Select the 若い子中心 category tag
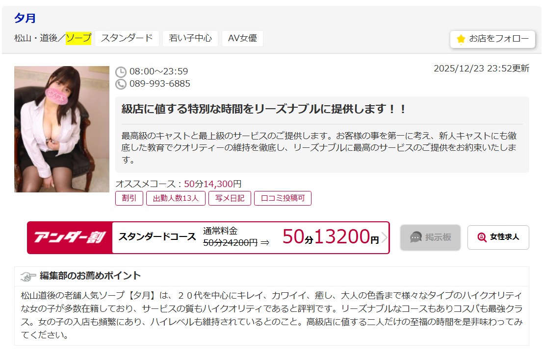The image size is (543, 353). (190, 38)
